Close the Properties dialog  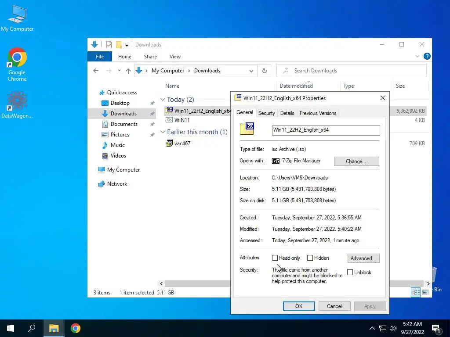tap(383, 98)
